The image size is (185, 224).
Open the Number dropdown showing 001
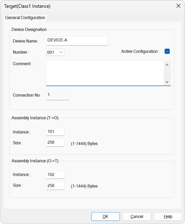55,52
